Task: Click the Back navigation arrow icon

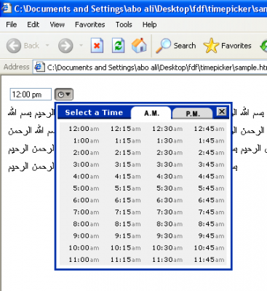Action: (14, 46)
